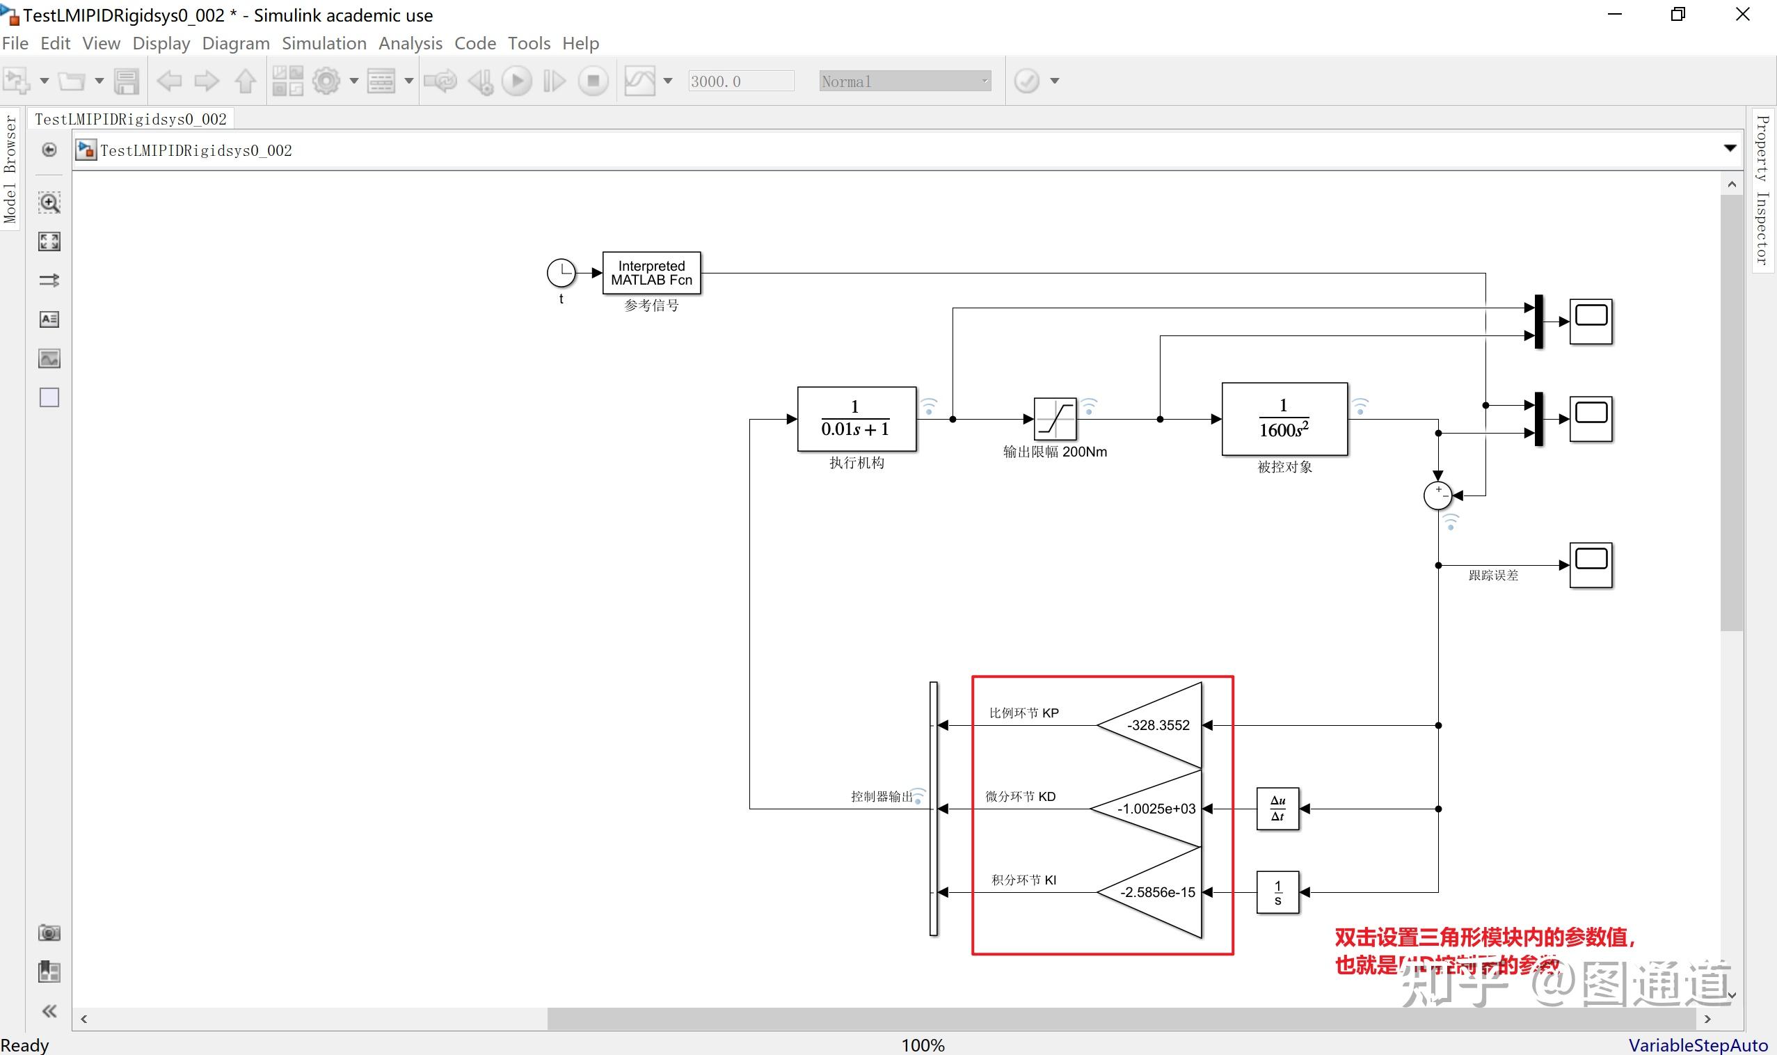Toggle the Model Browser side panel

[x=10, y=169]
